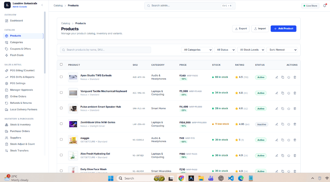
Task: Collapse the sidebar with the chevron arrow
Action: [42, 5]
